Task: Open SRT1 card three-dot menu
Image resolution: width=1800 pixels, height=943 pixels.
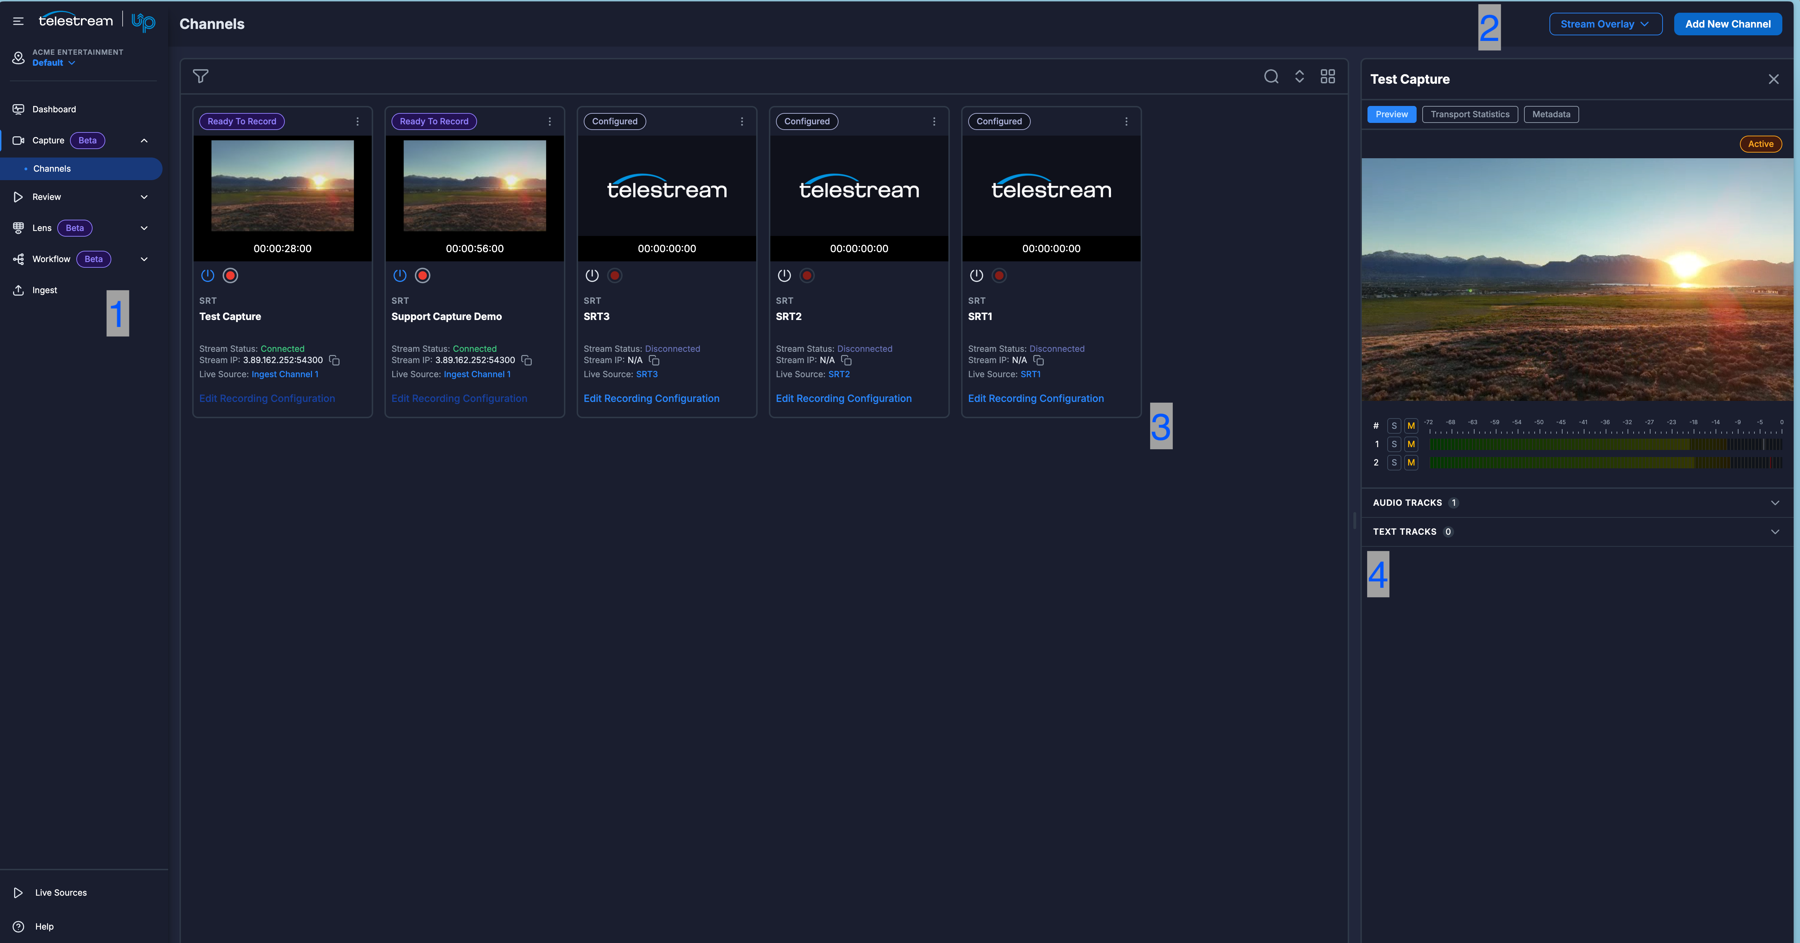Action: [x=1127, y=121]
